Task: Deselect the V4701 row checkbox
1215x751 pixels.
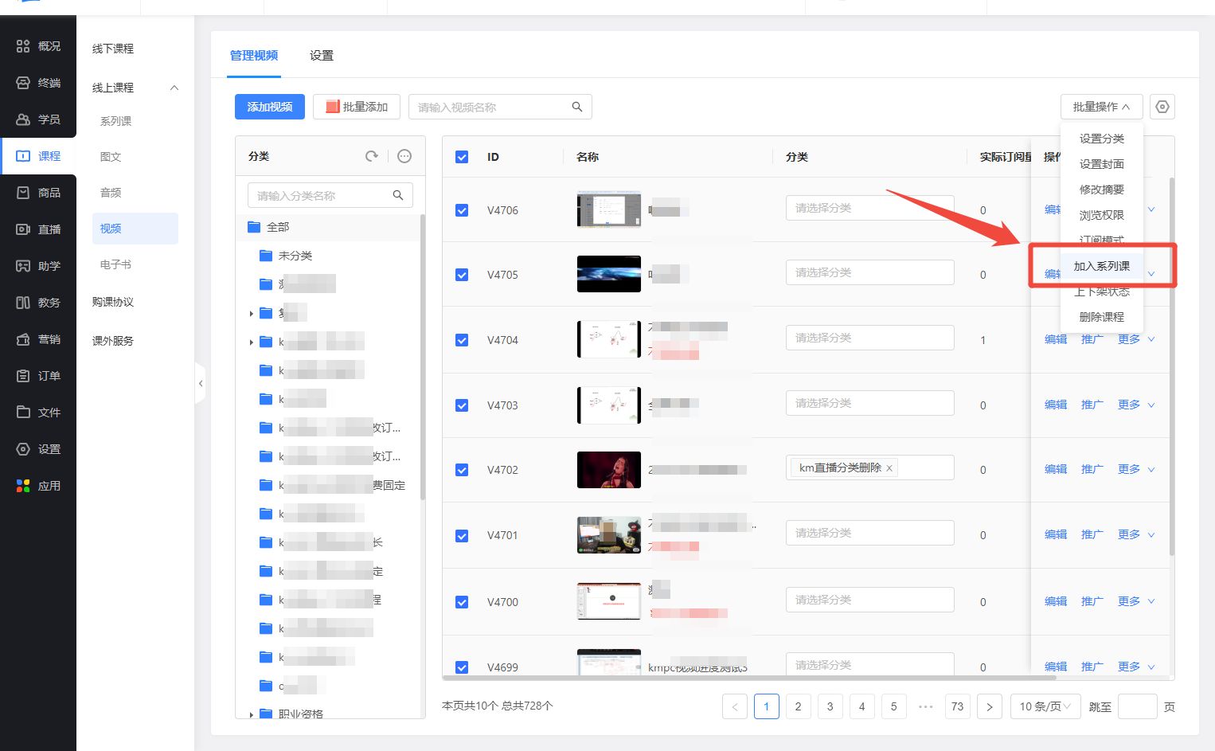Action: click(x=462, y=536)
